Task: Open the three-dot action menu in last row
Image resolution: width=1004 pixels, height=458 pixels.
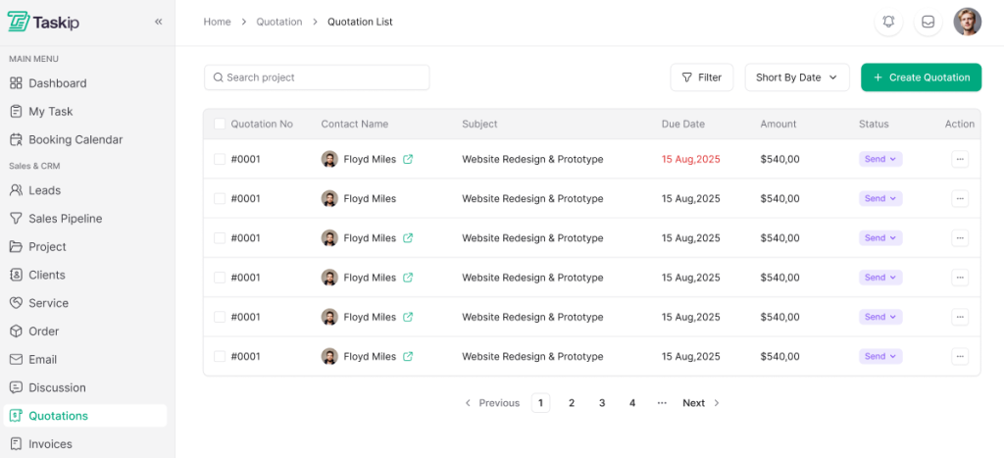Action: 960,356
